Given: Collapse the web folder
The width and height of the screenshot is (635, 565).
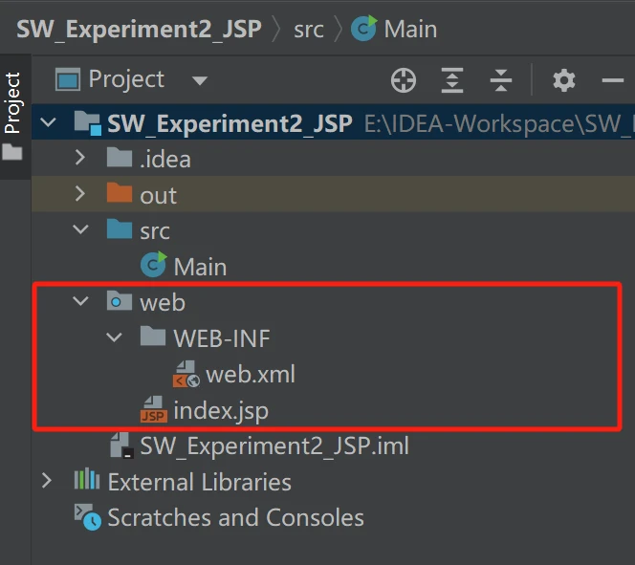Looking at the screenshot, I should [x=81, y=302].
